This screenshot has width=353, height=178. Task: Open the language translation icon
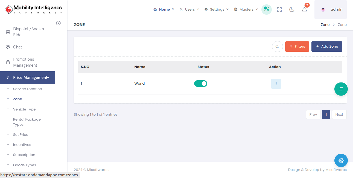(266, 10)
